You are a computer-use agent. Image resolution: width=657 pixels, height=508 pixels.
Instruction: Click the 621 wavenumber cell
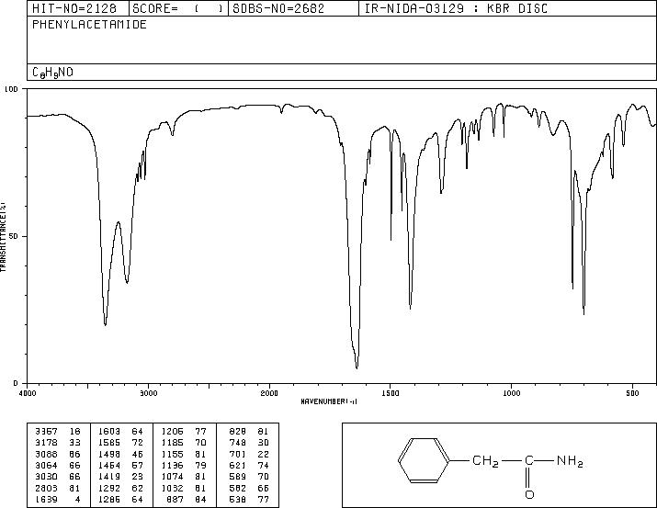pos(238,465)
